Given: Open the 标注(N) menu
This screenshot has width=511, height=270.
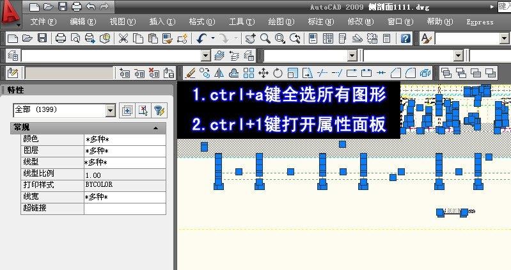Looking at the screenshot, I should 320,22.
